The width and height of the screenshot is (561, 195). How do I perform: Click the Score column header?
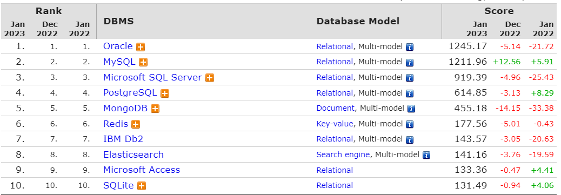499,11
